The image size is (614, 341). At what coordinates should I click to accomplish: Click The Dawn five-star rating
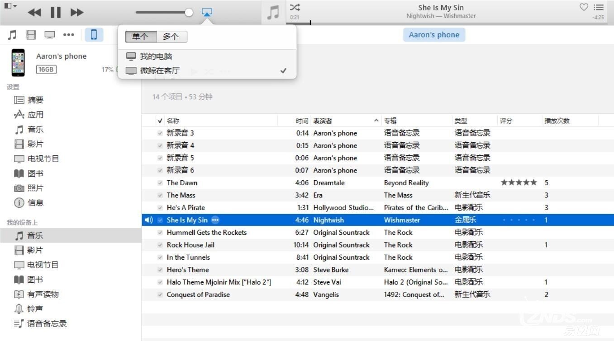click(x=519, y=182)
